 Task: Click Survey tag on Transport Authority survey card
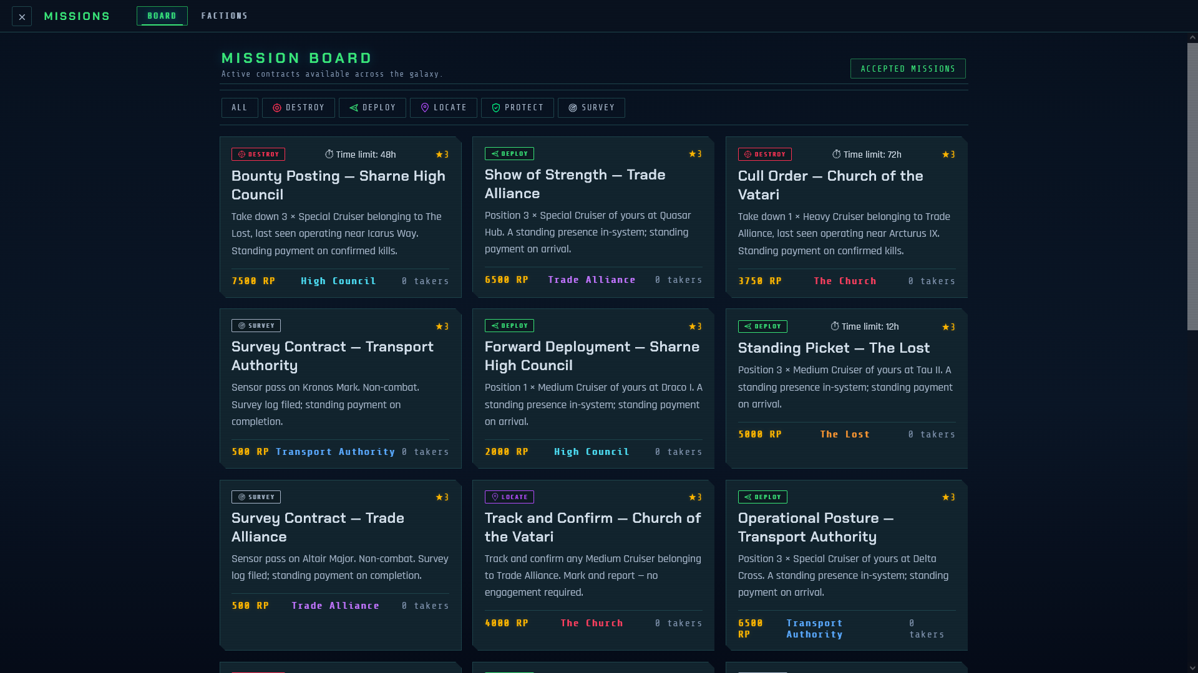tap(256, 326)
